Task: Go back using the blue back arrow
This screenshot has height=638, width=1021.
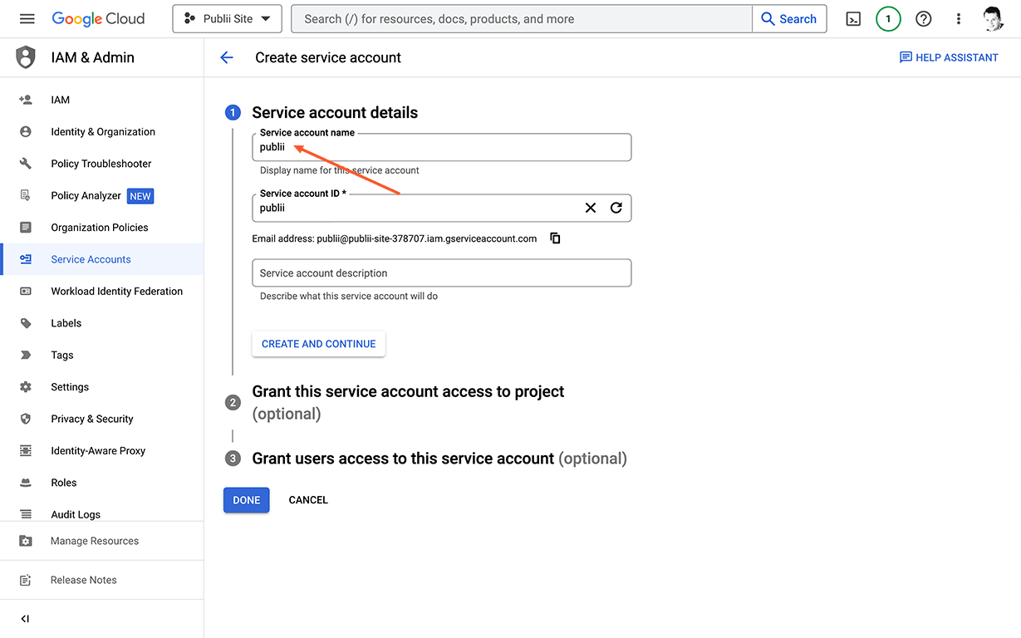Action: pos(227,57)
